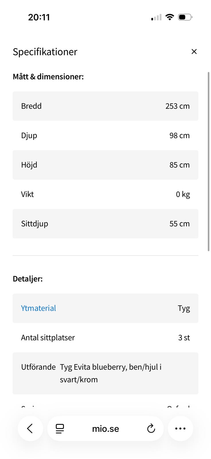Screen dimensions: 211x459
Task: Tap the browser back arrow
Action: (x=30, y=429)
